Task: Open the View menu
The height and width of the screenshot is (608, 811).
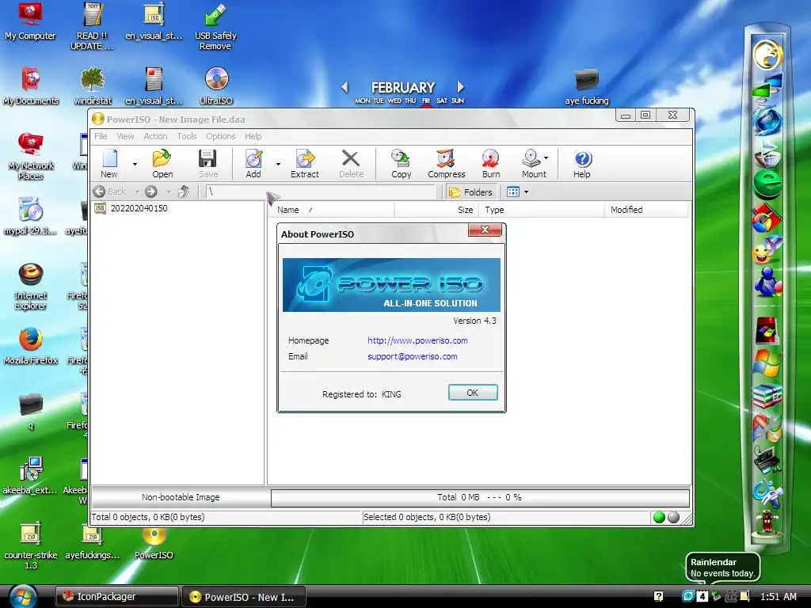Action: click(x=125, y=136)
